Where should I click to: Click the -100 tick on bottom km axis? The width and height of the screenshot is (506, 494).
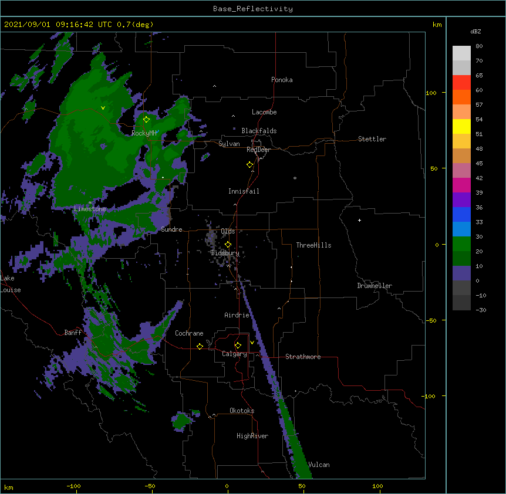coord(73,486)
